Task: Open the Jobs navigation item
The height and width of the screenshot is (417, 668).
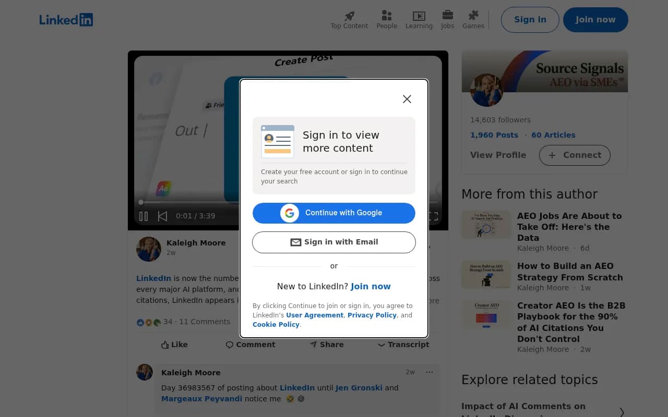Action: coord(447,20)
